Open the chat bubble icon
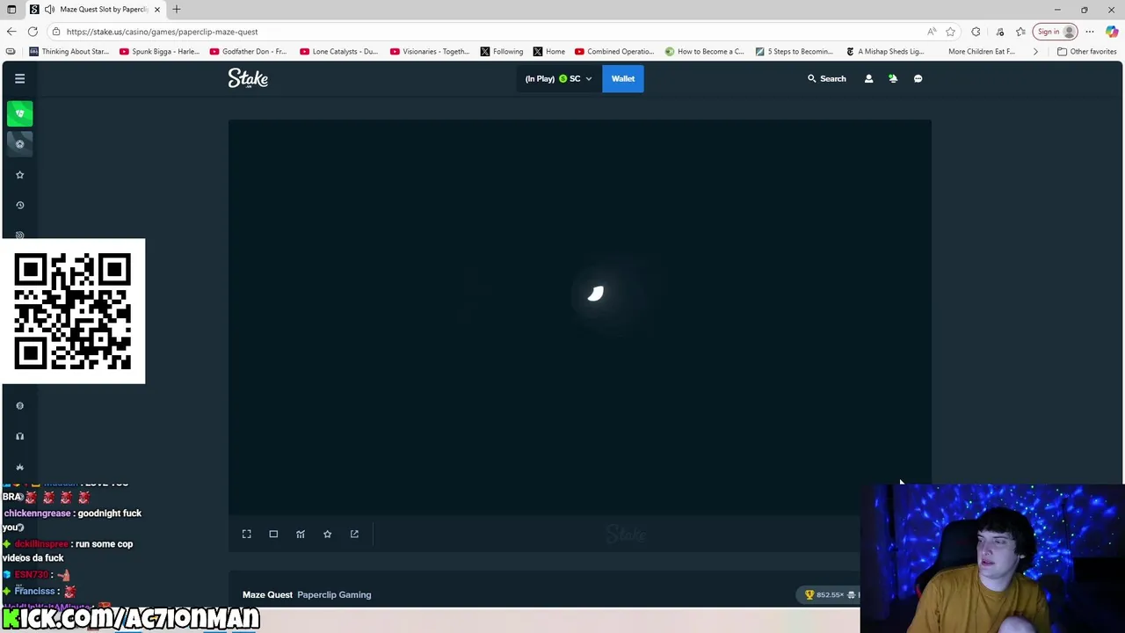This screenshot has height=633, width=1125. click(918, 78)
